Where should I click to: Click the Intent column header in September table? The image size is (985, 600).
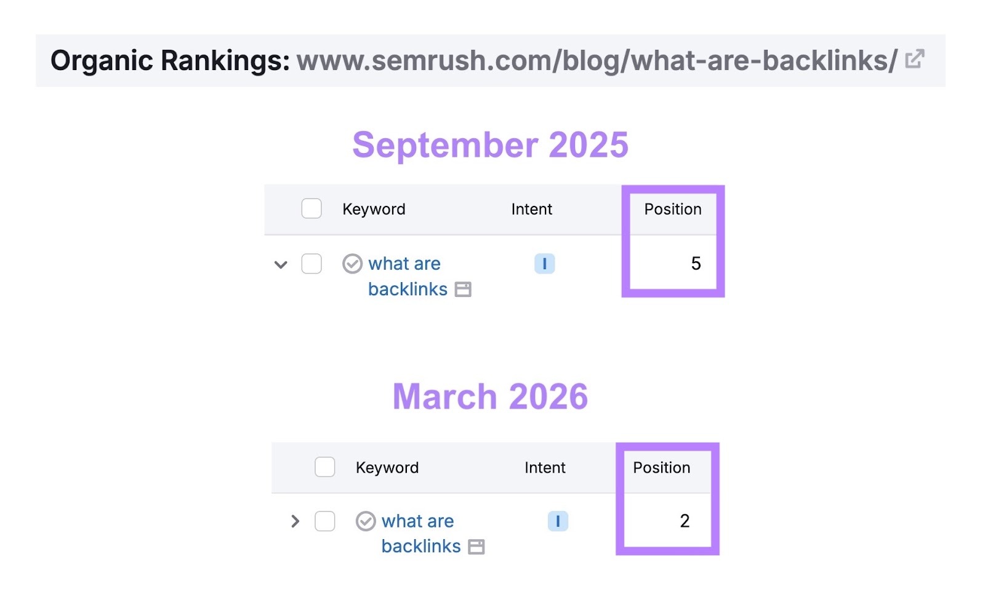[x=532, y=209]
